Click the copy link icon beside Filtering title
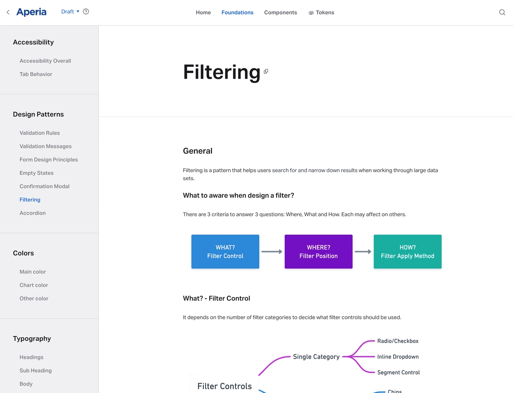This screenshot has width=513, height=393. tap(266, 71)
